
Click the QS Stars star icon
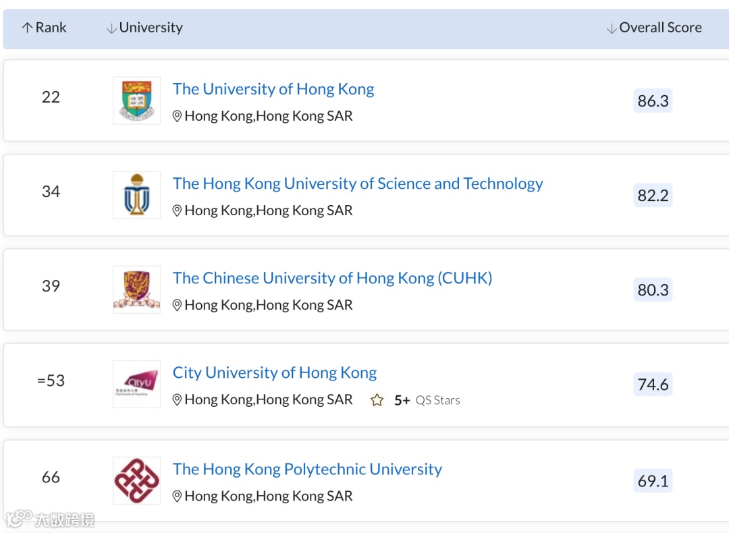click(377, 400)
